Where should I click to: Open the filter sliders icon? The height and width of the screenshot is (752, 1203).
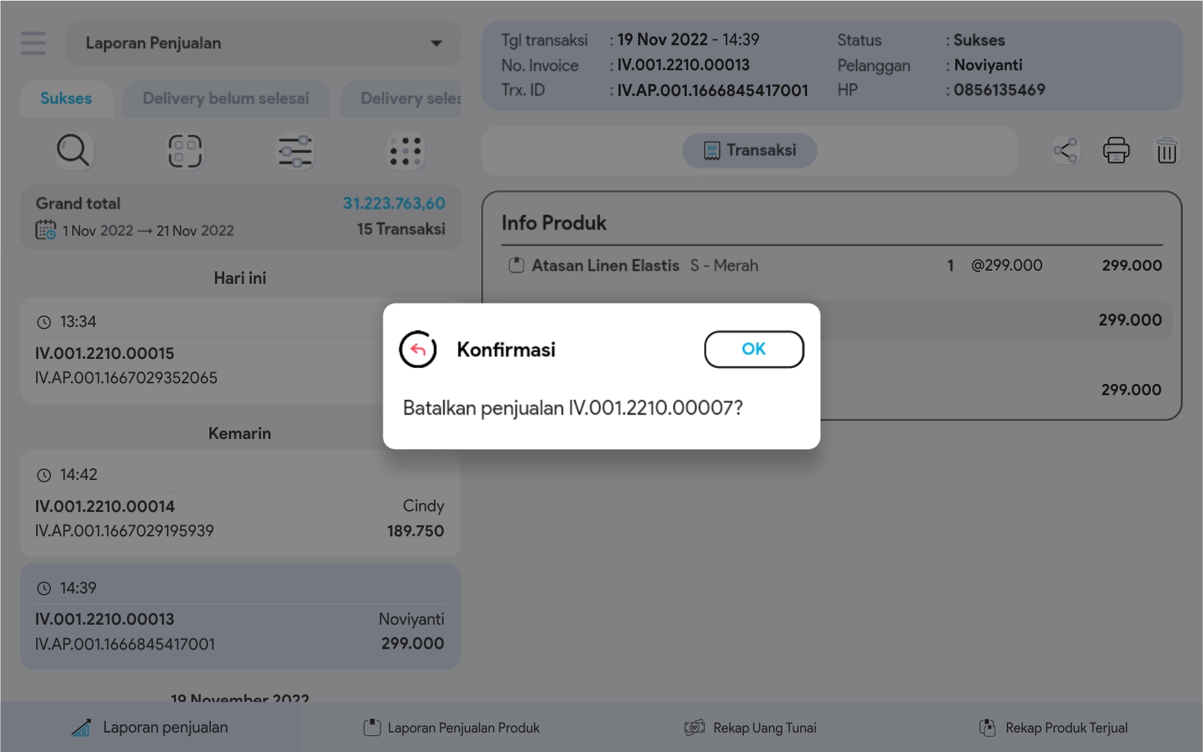click(295, 151)
